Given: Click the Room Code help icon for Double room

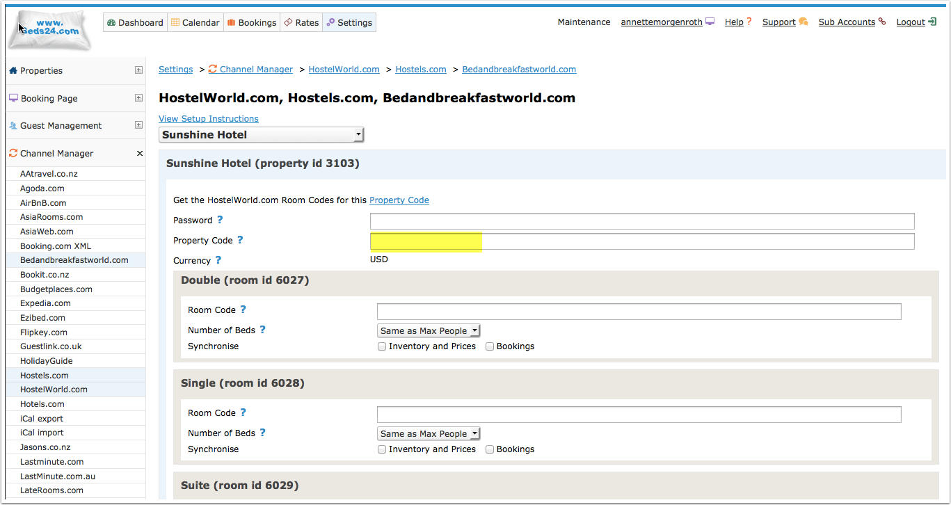Looking at the screenshot, I should click(243, 310).
